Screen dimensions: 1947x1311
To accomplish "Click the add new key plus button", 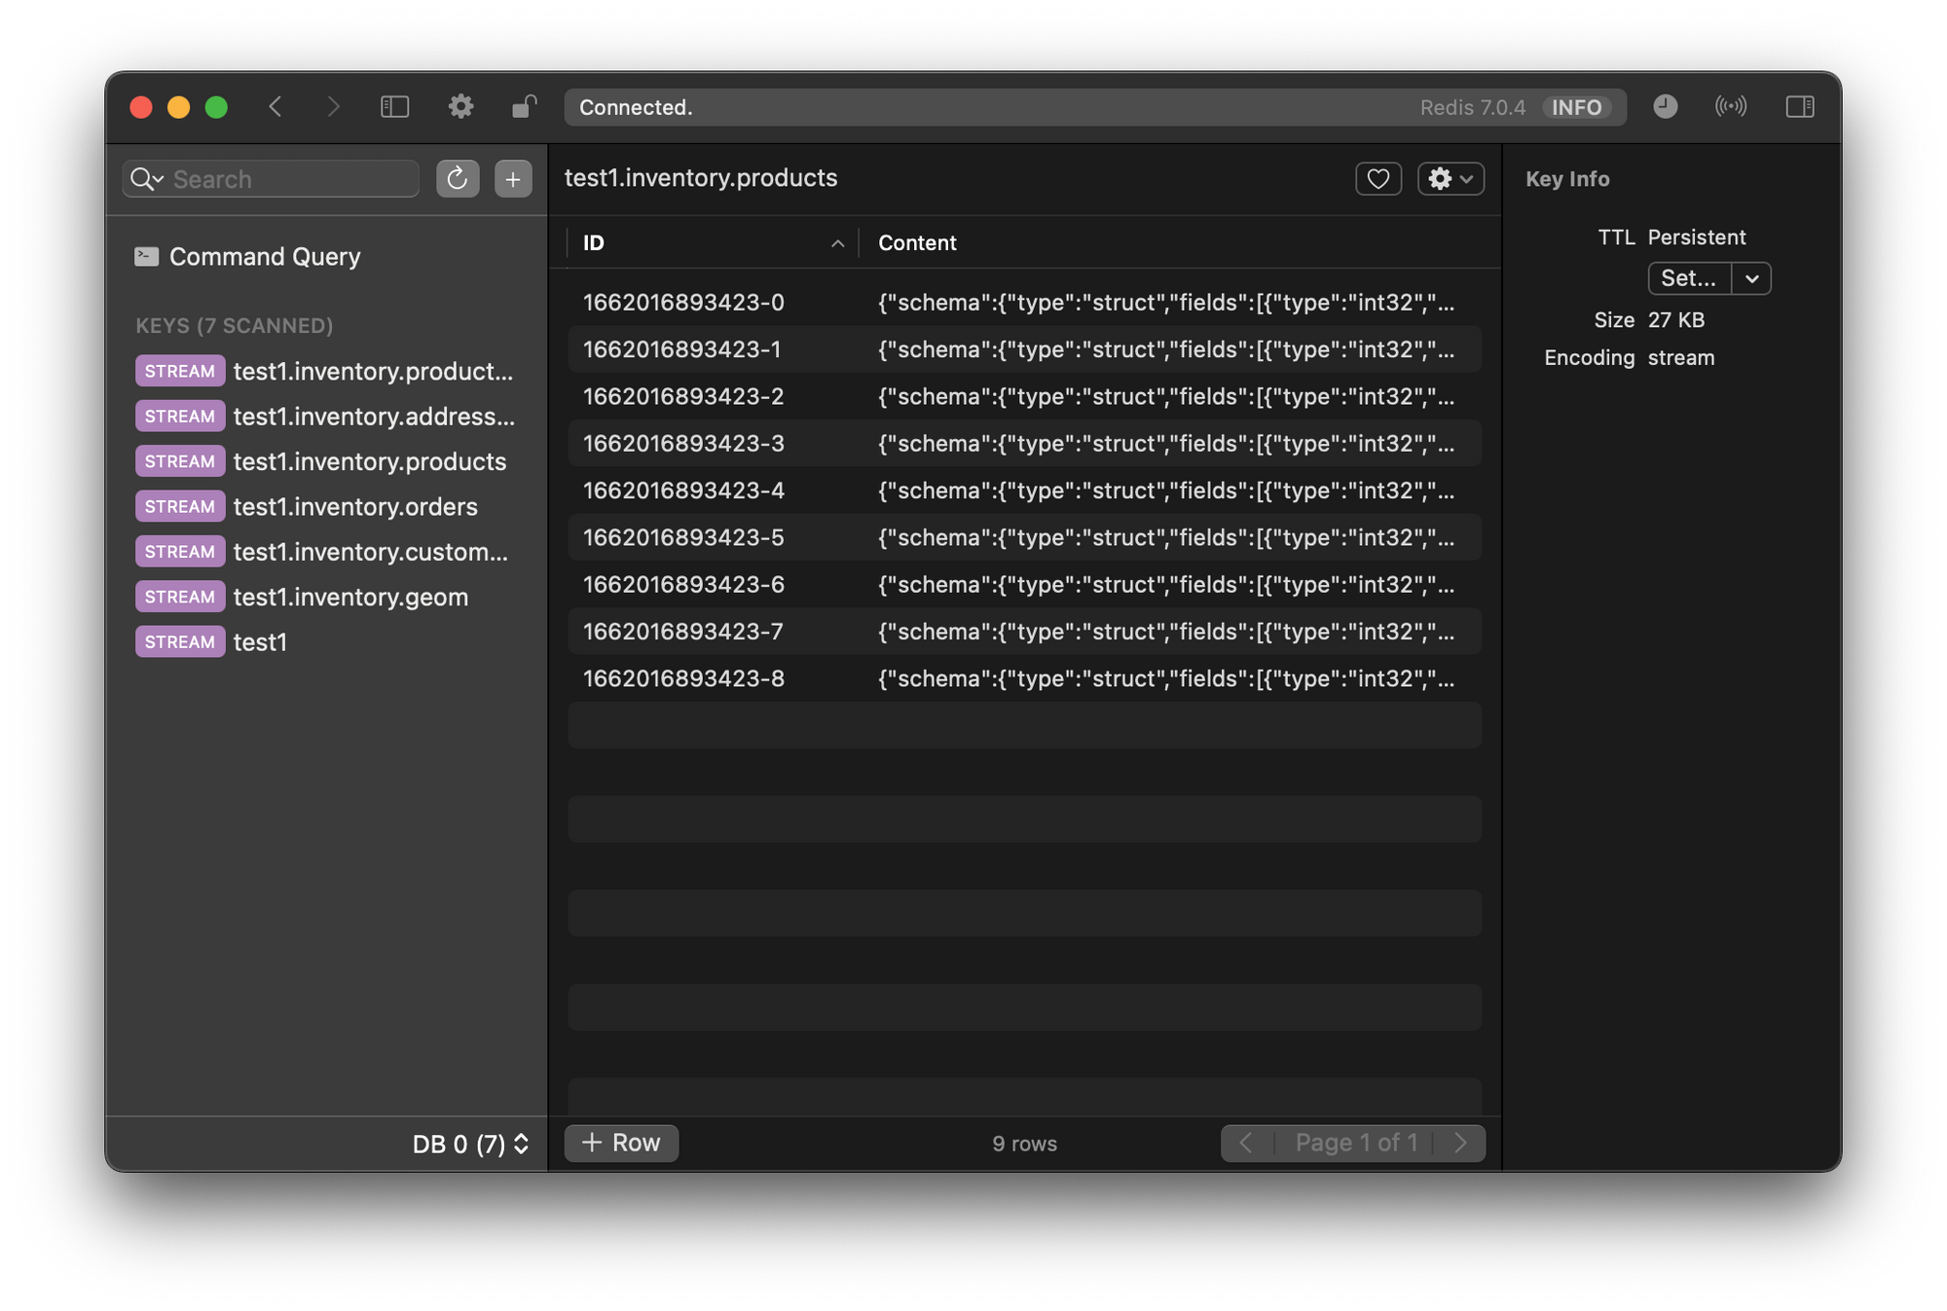I will tap(513, 179).
